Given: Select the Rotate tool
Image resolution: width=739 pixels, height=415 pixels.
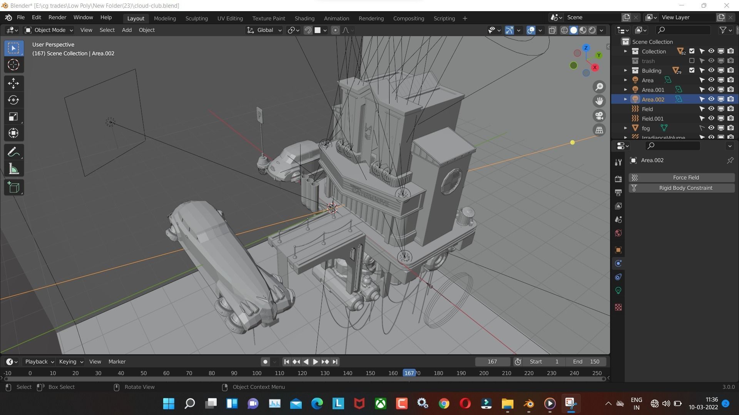Looking at the screenshot, I should point(13,100).
